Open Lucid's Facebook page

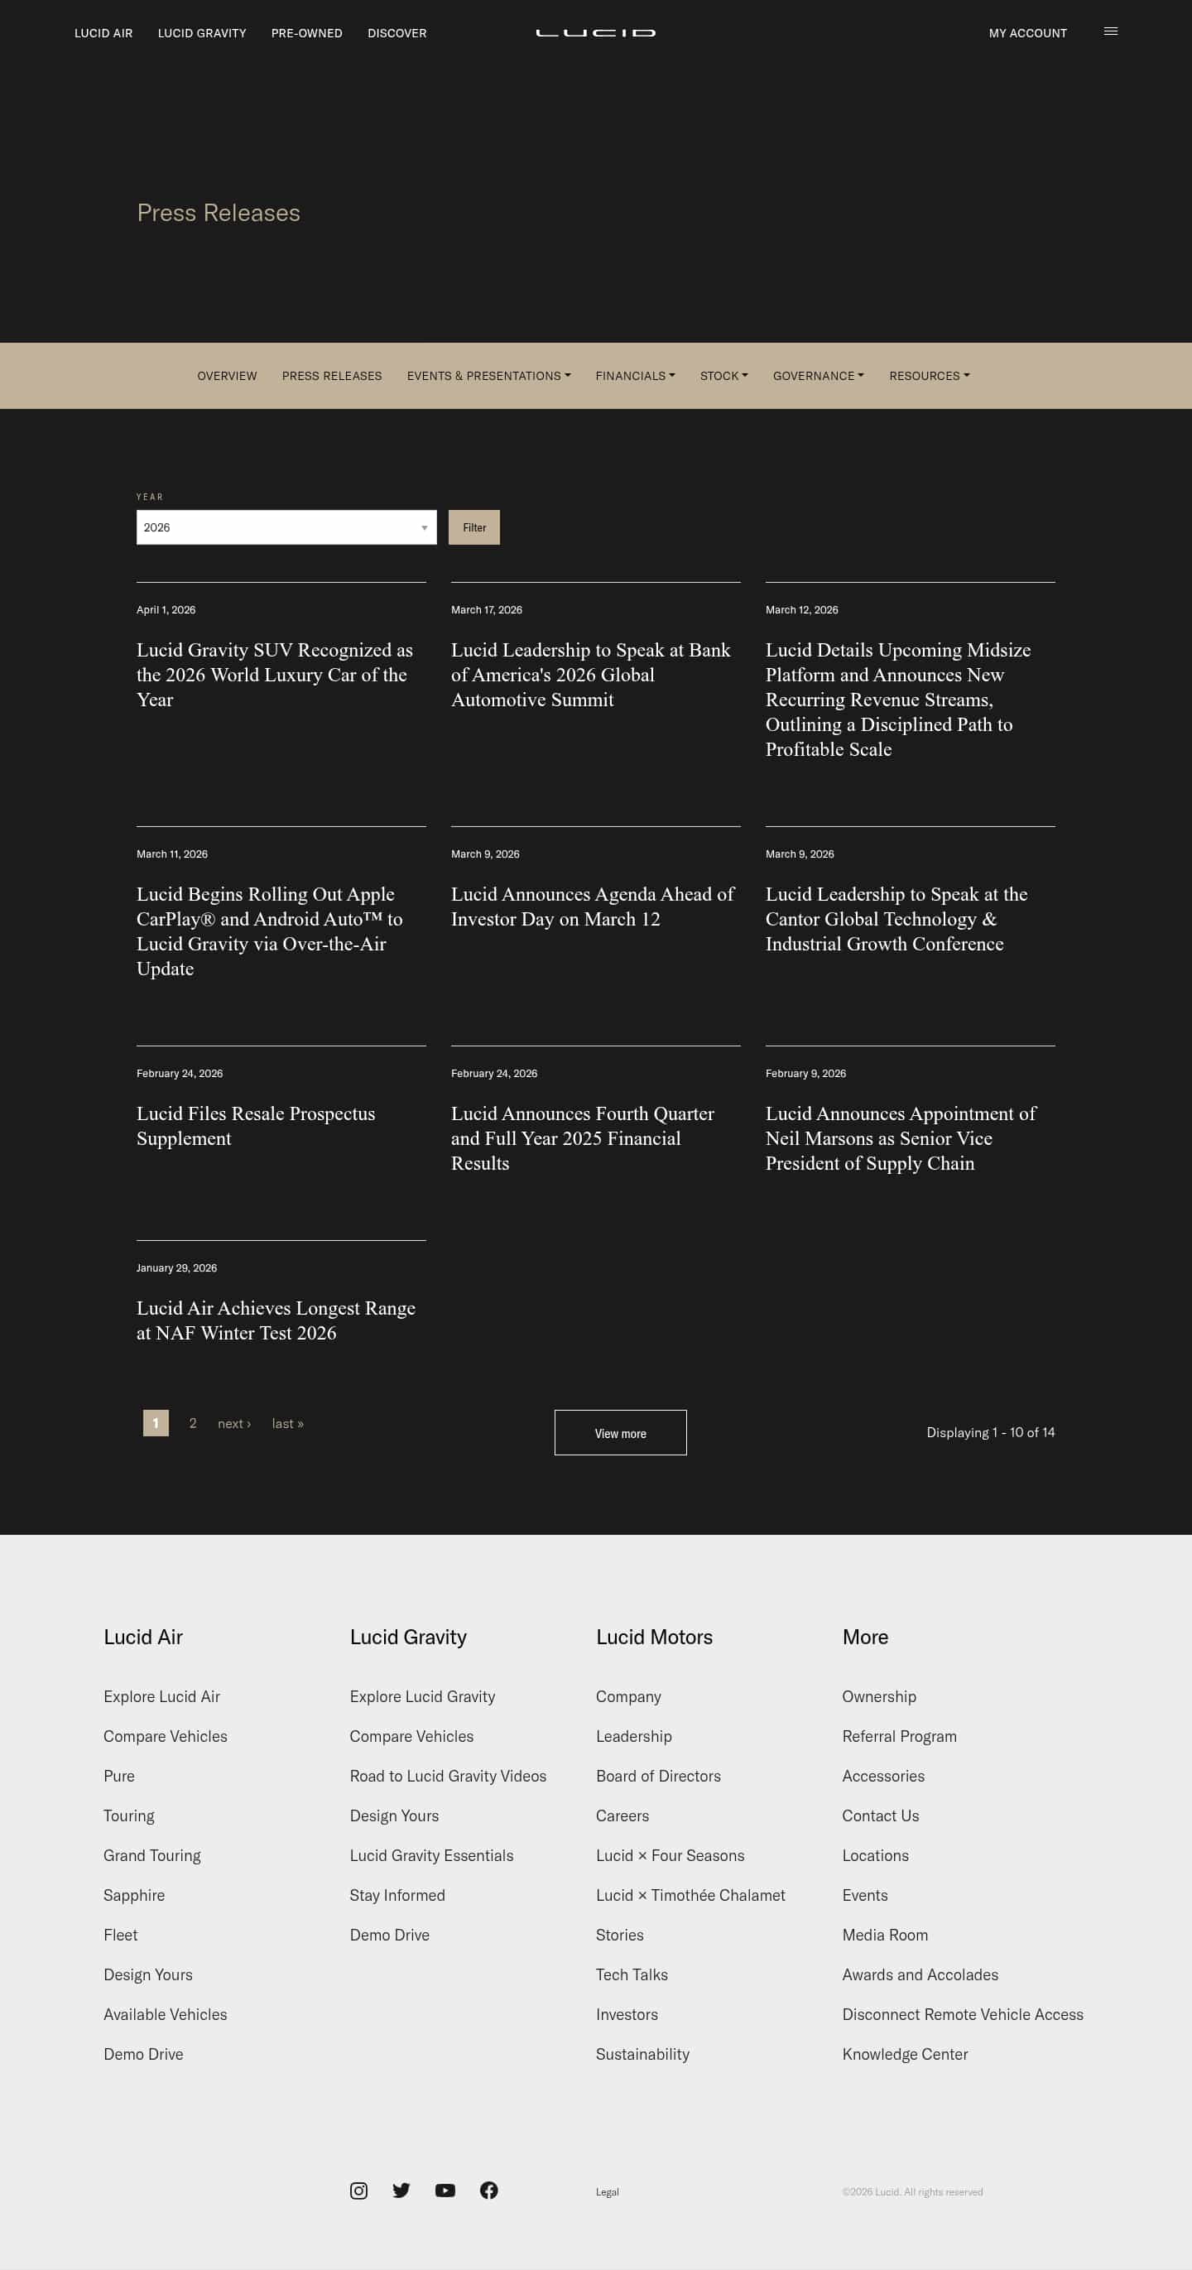point(490,2190)
